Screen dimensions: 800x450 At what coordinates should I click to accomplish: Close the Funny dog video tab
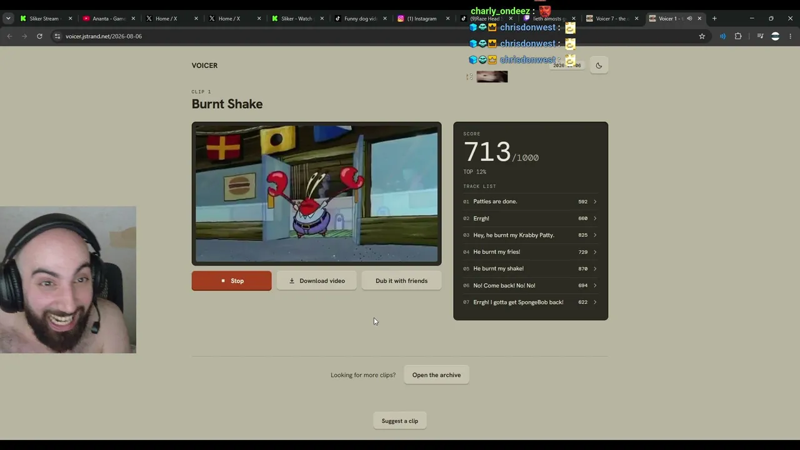tap(384, 18)
